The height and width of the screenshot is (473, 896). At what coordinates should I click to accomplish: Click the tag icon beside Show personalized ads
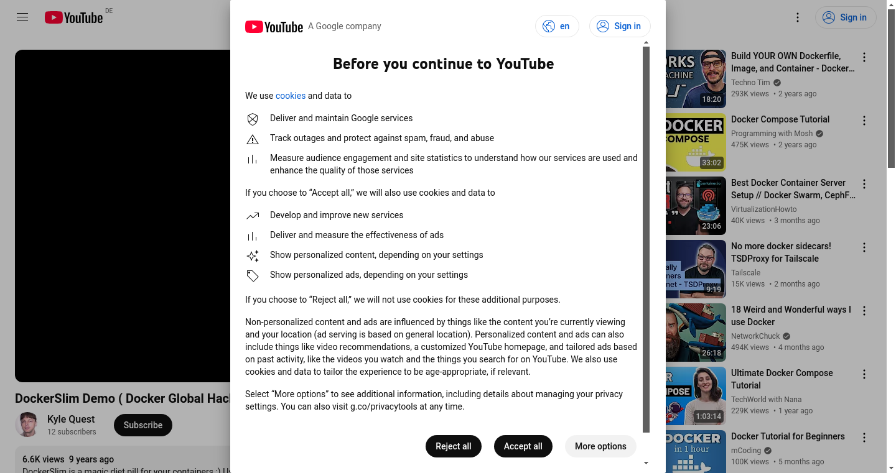(x=253, y=276)
